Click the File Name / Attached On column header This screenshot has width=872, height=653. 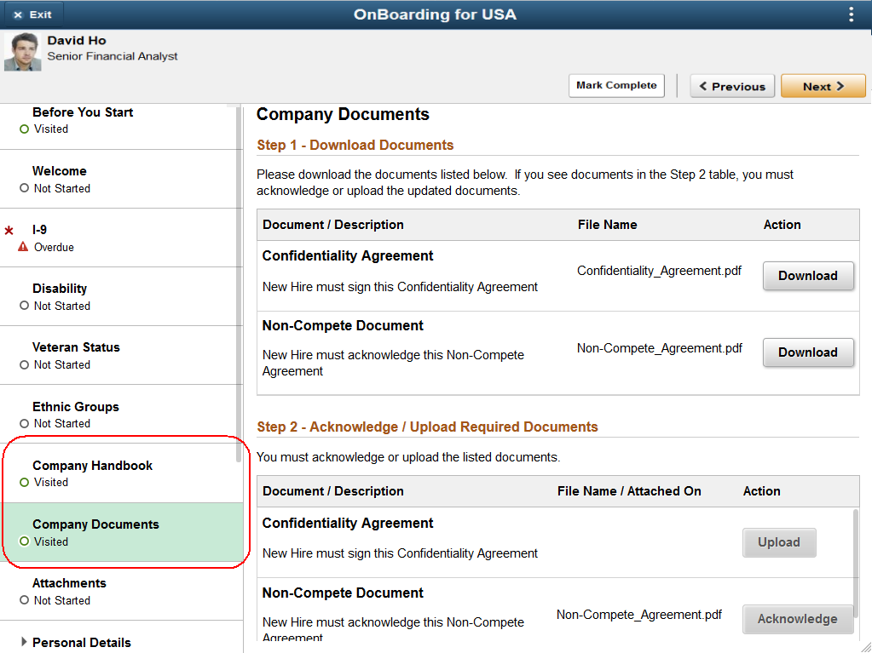tap(629, 491)
